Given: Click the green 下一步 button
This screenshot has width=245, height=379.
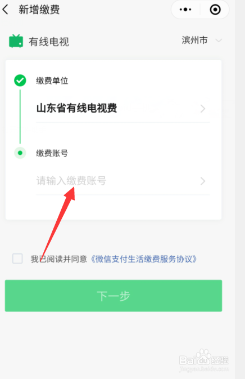Looking at the screenshot, I should pyautogui.click(x=114, y=296).
